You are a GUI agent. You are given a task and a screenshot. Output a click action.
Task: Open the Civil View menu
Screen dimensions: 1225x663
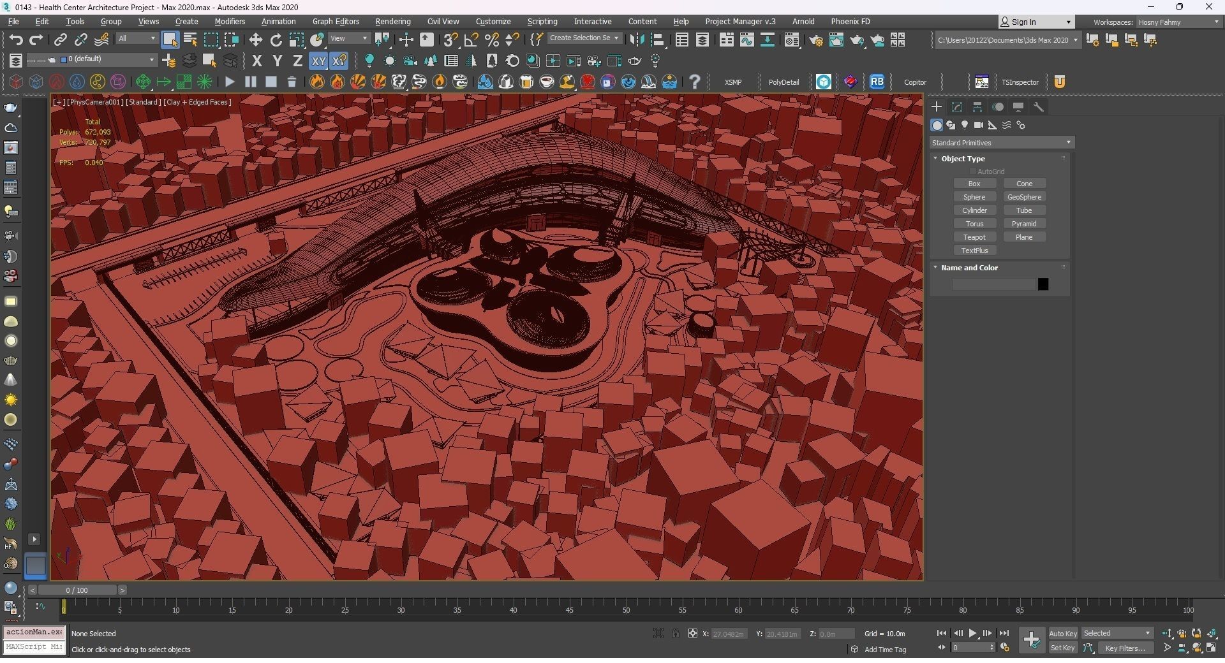click(443, 22)
